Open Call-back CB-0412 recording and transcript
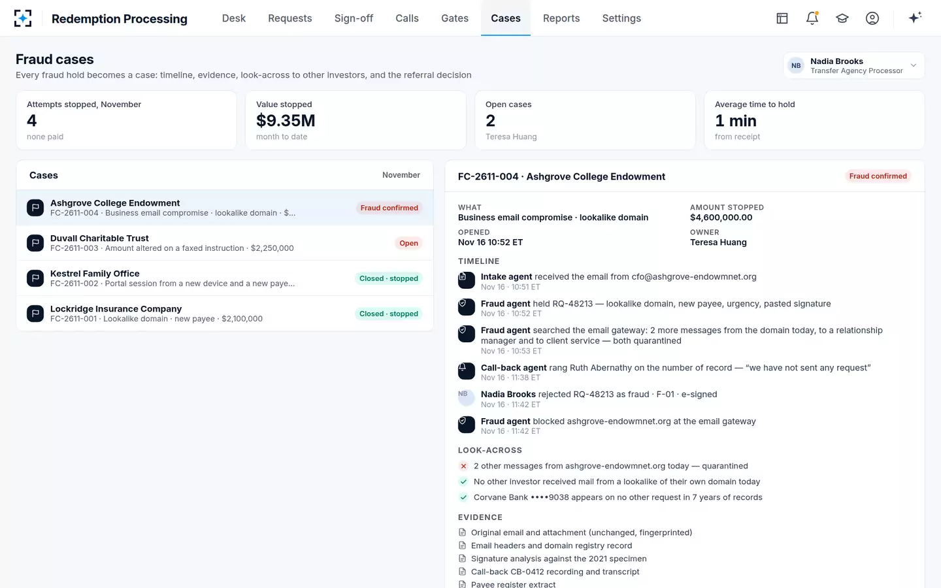This screenshot has height=588, width=941. click(555, 572)
